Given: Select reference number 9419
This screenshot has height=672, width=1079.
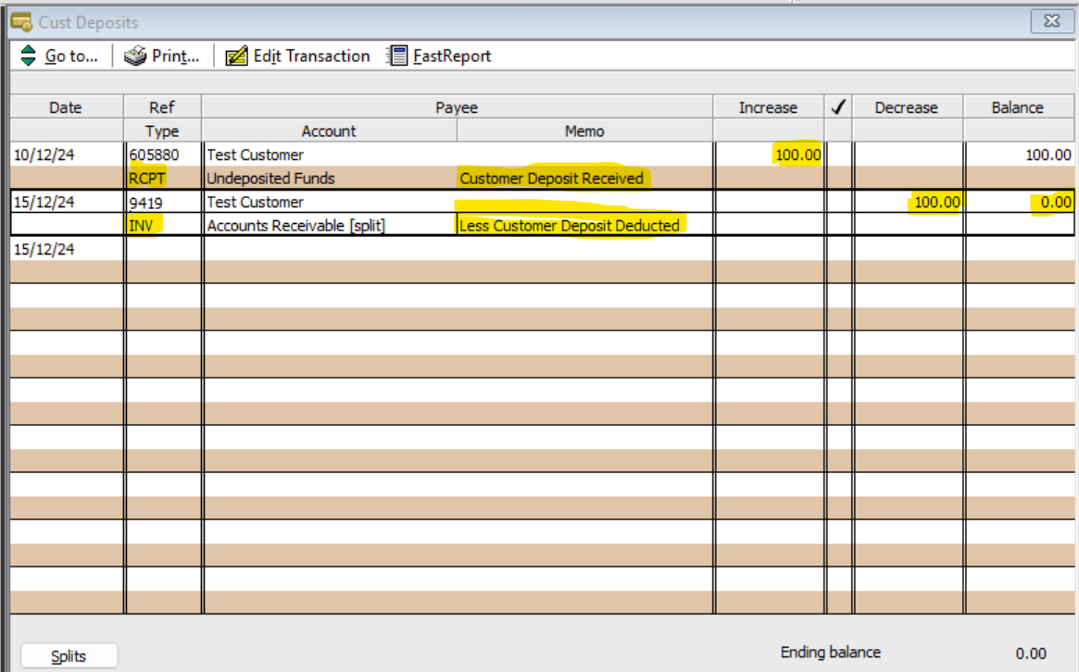Looking at the screenshot, I should pyautogui.click(x=146, y=202).
